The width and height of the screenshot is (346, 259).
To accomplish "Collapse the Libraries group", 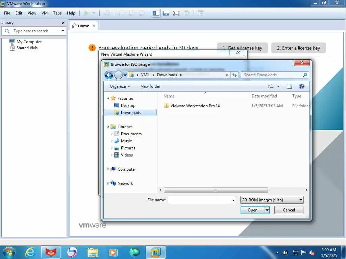I will tap(108, 127).
